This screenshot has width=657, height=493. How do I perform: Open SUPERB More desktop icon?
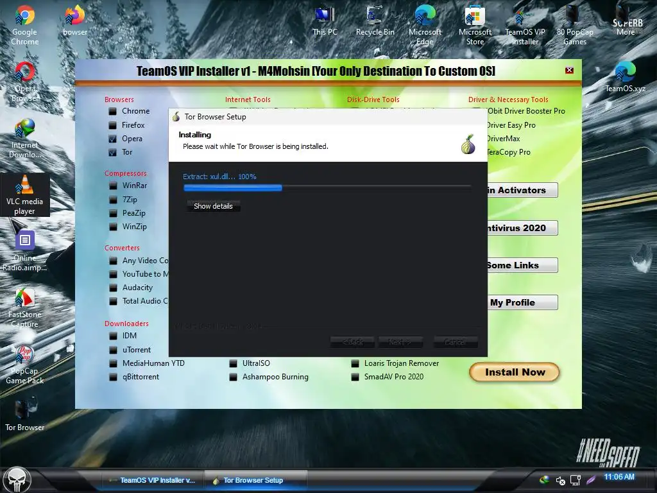click(626, 20)
